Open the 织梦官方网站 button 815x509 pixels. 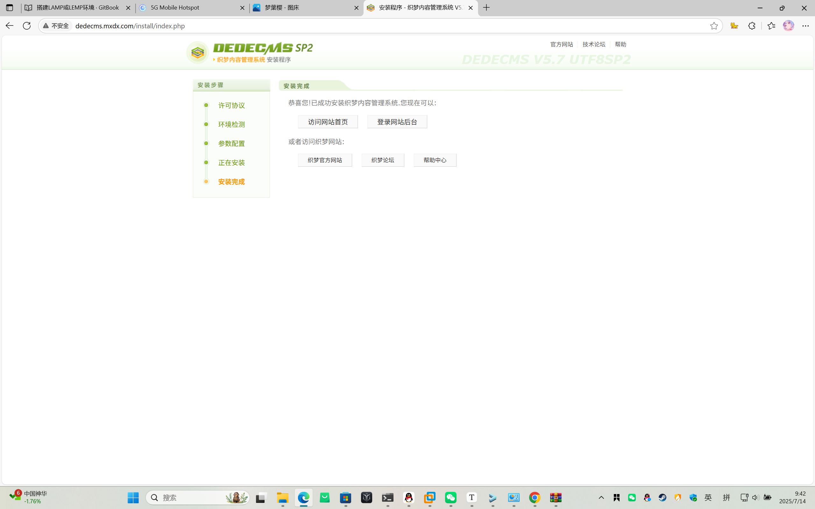[325, 160]
